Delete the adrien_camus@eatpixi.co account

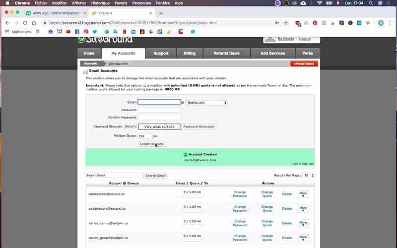coord(287,223)
